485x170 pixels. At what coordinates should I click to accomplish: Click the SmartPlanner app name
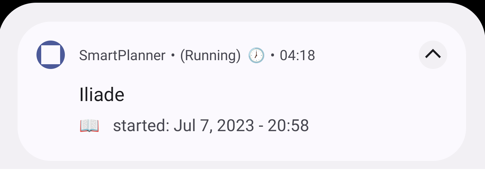tap(122, 55)
